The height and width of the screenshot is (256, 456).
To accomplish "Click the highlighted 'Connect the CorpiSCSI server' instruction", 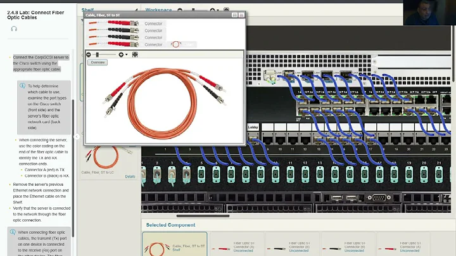I will click(41, 63).
